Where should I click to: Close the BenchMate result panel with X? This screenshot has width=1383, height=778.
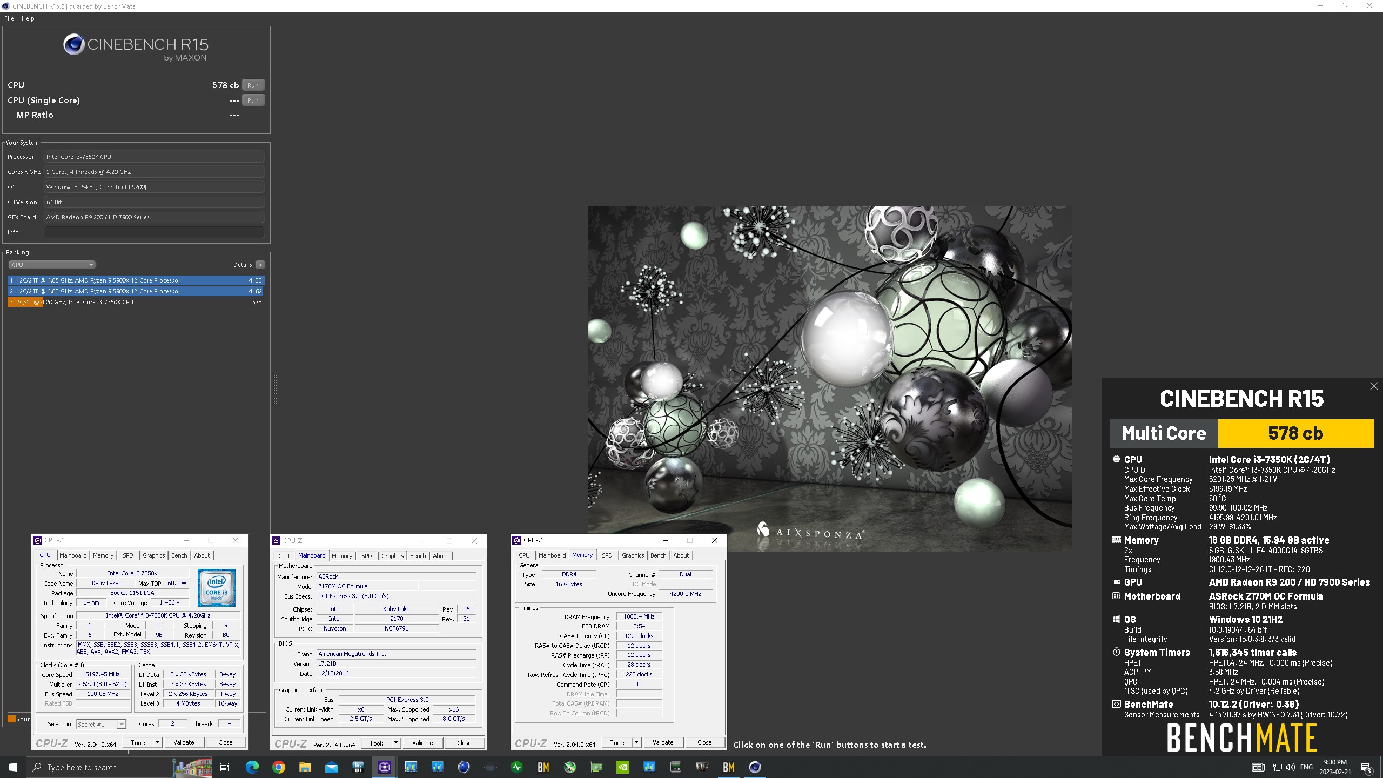pyautogui.click(x=1374, y=386)
